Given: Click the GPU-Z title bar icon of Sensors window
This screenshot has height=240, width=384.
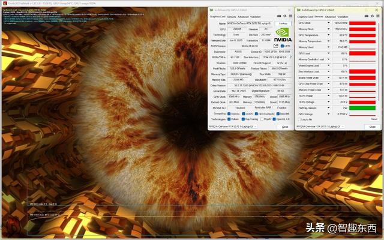Looking at the screenshot, I should pos(299,10).
